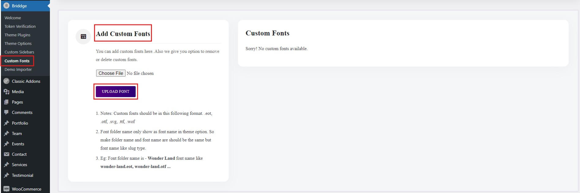The width and height of the screenshot is (580, 193).
Task: Click the Comments bubble icon
Action: tap(6, 112)
